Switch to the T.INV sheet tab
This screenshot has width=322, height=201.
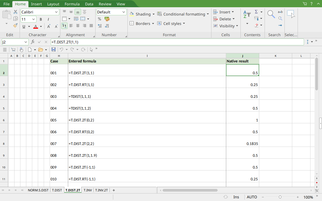88,190
